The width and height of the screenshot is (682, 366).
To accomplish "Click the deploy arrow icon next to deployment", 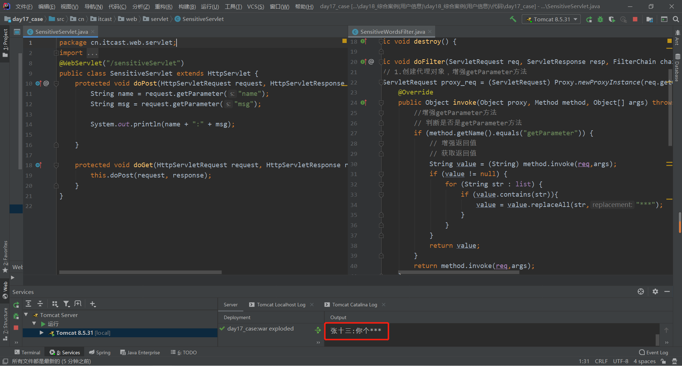I will point(318,330).
